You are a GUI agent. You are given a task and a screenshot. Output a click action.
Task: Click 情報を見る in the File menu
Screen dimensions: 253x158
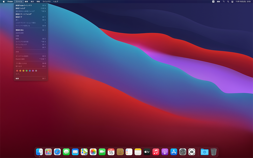(19, 30)
